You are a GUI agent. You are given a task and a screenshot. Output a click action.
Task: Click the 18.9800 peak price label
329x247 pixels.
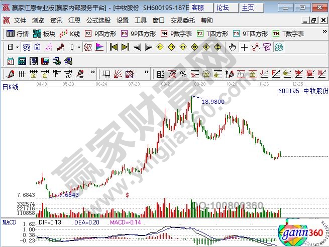(213, 101)
